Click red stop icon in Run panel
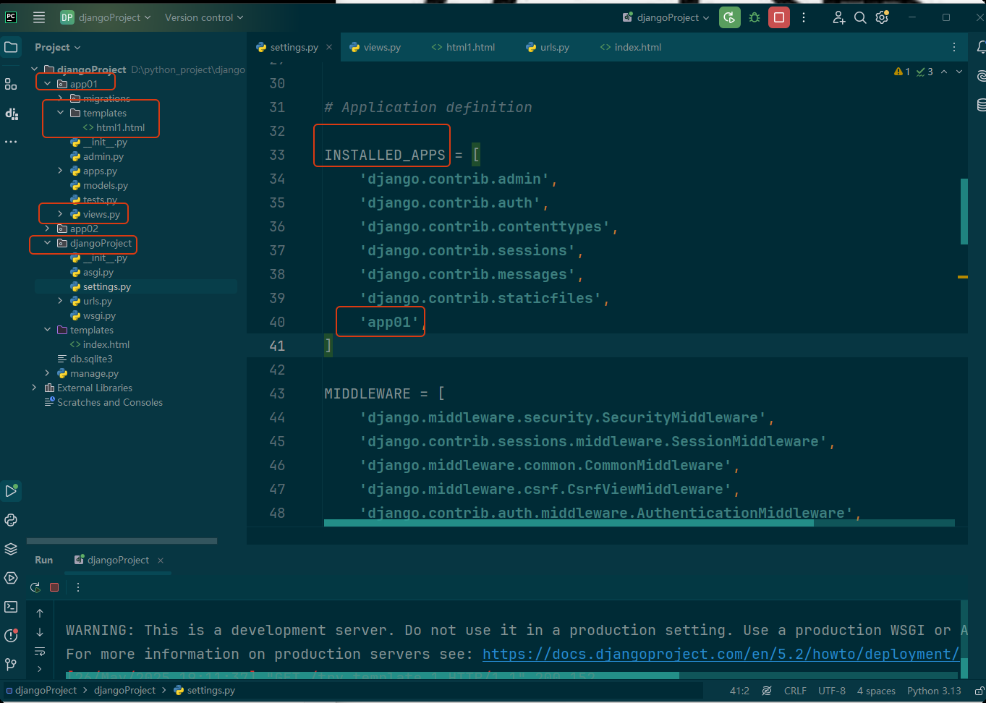Image resolution: width=986 pixels, height=703 pixels. pos(54,587)
